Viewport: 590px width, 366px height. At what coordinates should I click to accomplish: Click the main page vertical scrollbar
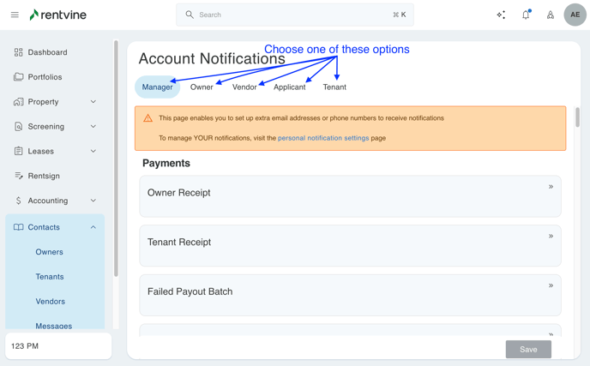point(577,117)
